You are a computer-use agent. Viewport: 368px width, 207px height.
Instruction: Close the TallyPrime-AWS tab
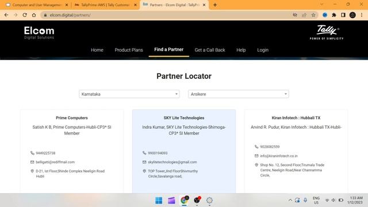(x=135, y=5)
